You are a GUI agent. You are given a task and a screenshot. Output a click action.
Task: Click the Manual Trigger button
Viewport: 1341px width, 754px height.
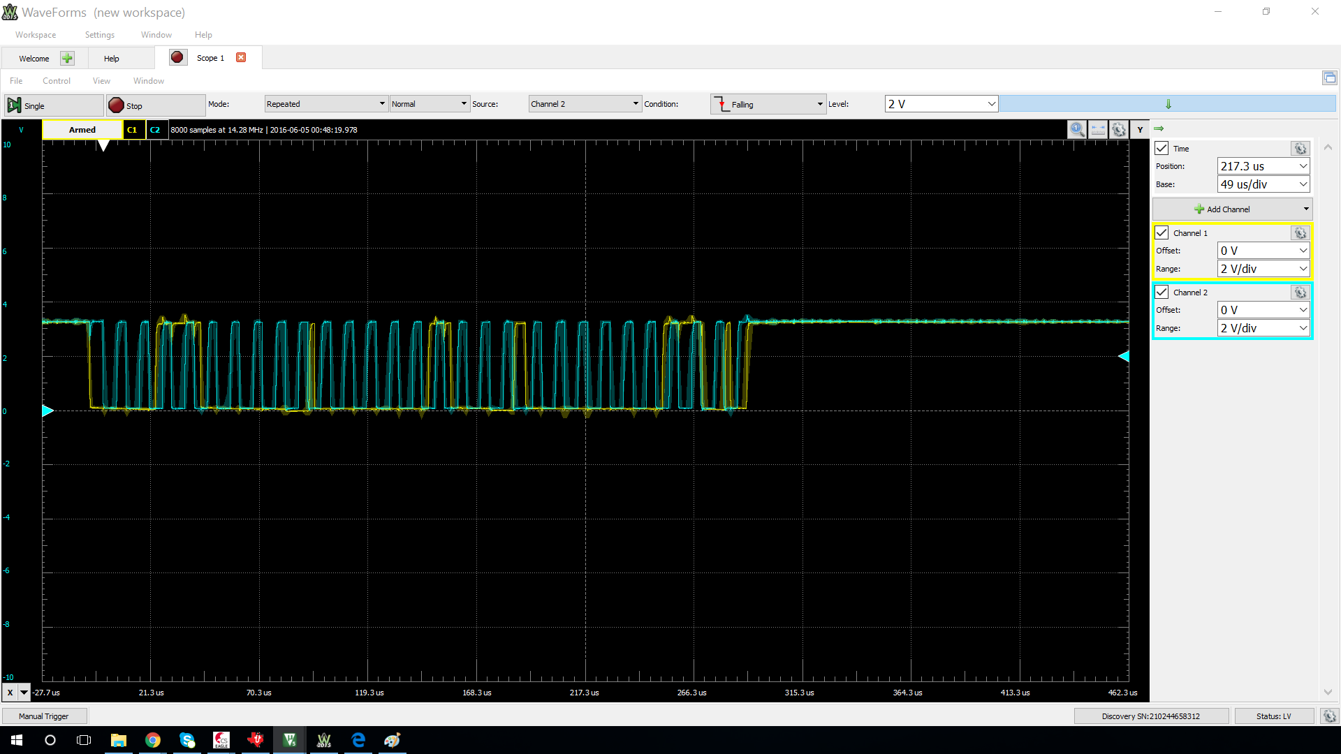[x=44, y=716]
